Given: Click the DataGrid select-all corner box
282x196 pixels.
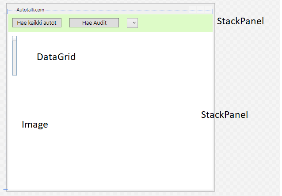Looking at the screenshot, I should click(x=15, y=38).
